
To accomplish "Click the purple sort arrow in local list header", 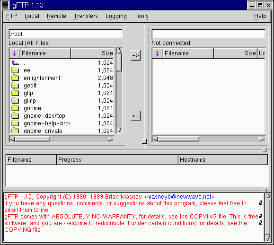I will point(15,53).
